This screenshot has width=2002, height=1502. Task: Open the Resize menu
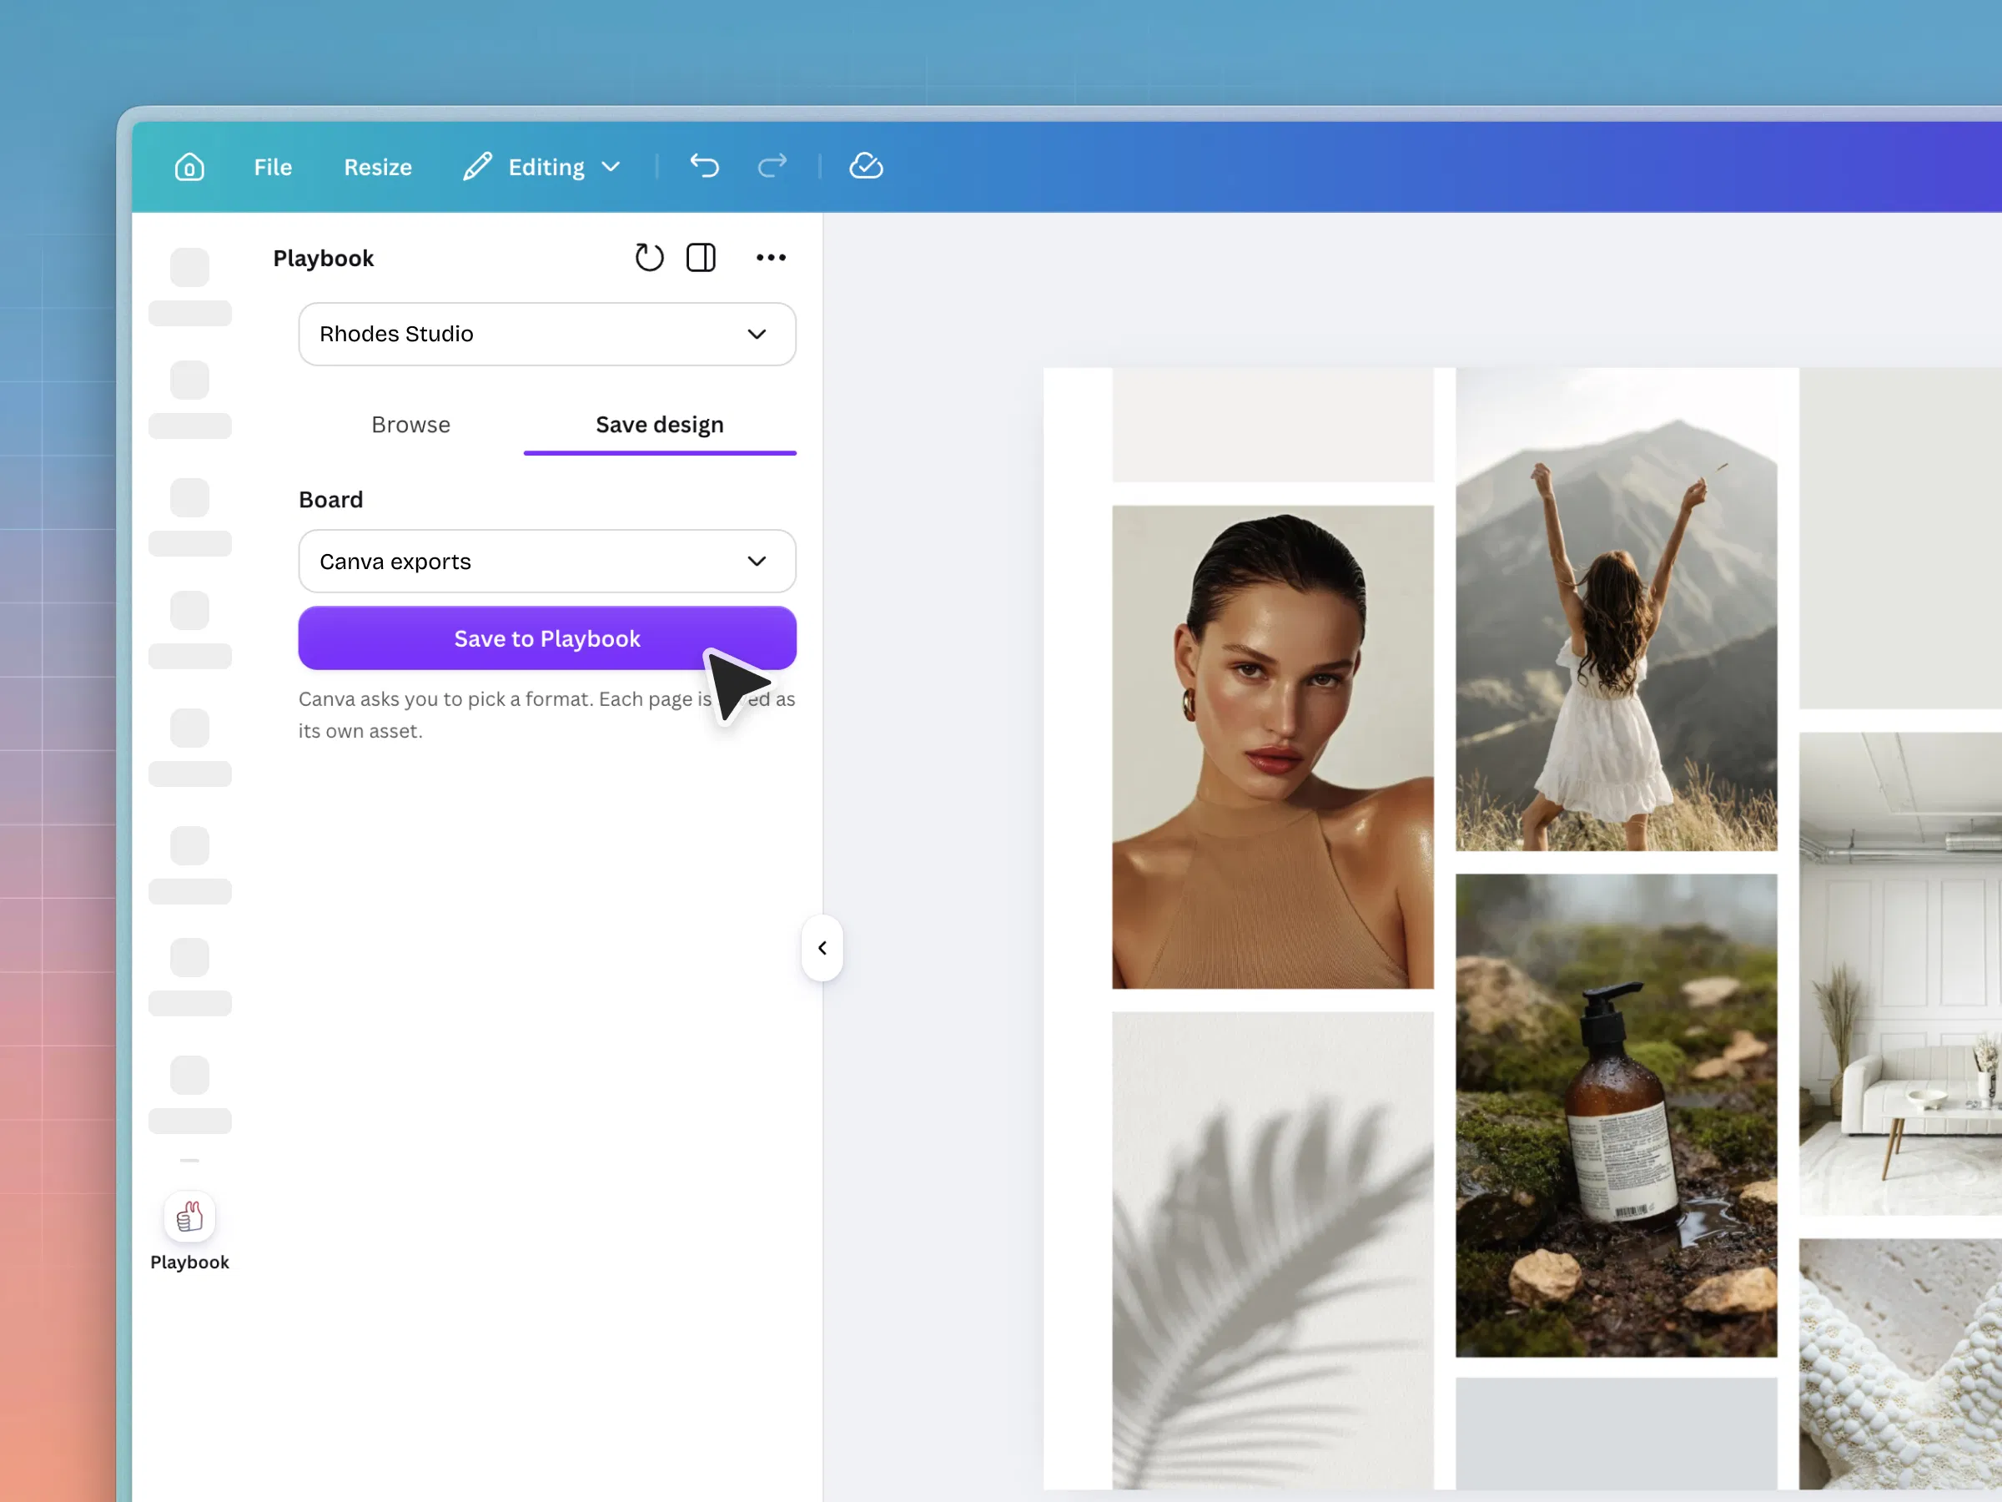point(377,168)
